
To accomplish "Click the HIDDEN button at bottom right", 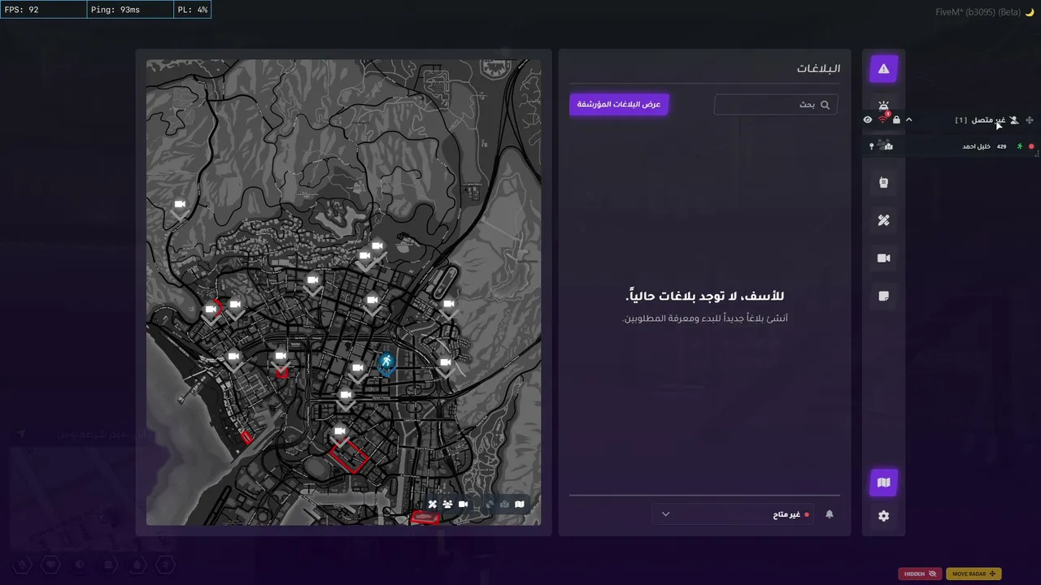I will (920, 574).
